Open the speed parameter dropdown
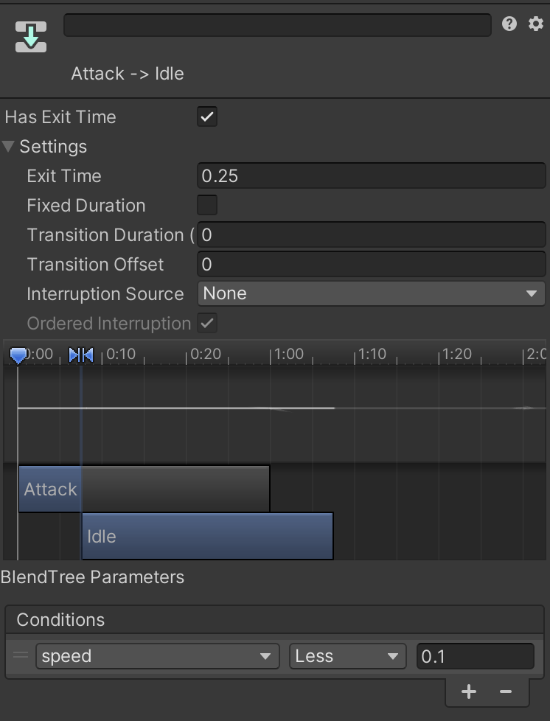This screenshot has height=721, width=550. (157, 656)
